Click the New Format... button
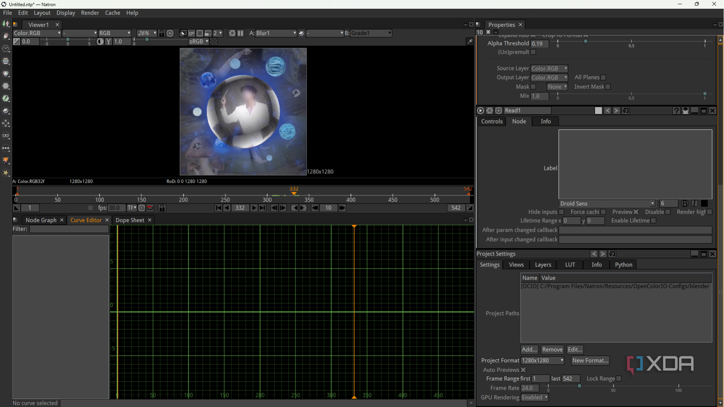The width and height of the screenshot is (724, 407). [x=590, y=361]
